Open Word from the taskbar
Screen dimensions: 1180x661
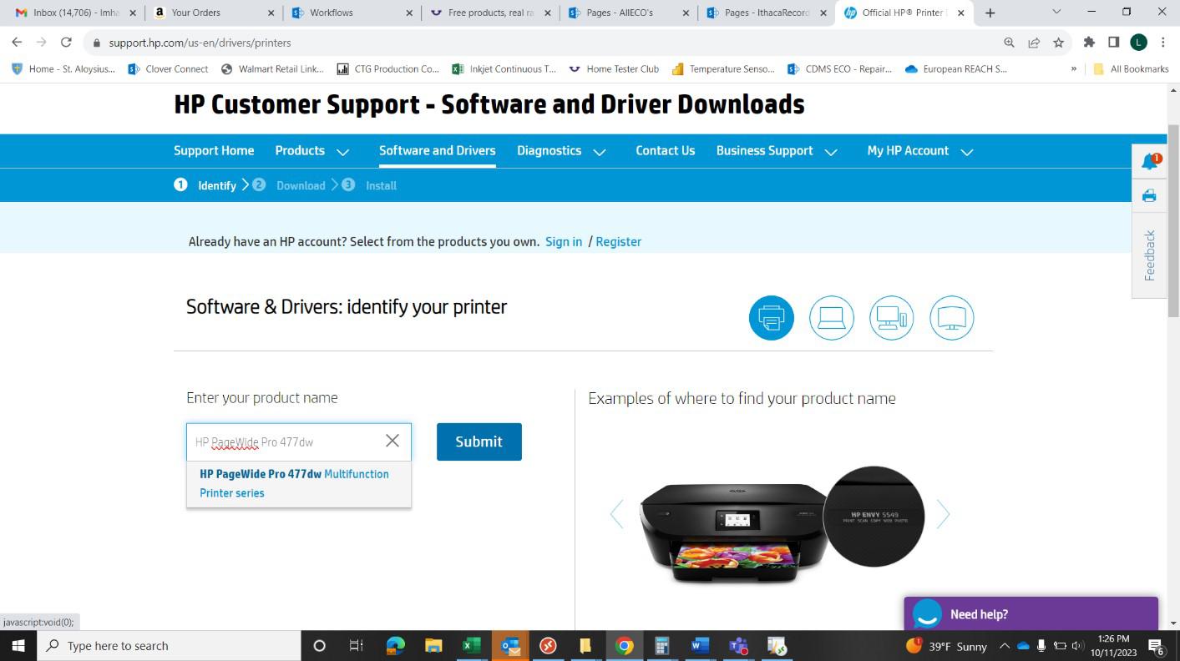(700, 646)
